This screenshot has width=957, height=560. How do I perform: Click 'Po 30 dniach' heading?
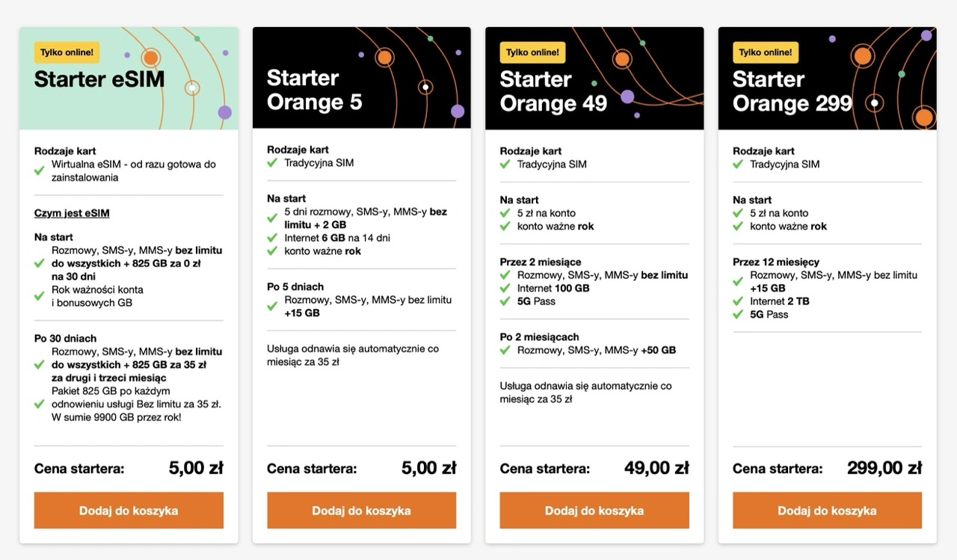(66, 338)
